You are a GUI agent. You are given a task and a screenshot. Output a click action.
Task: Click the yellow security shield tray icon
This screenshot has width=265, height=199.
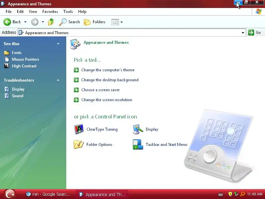[x=230, y=194]
